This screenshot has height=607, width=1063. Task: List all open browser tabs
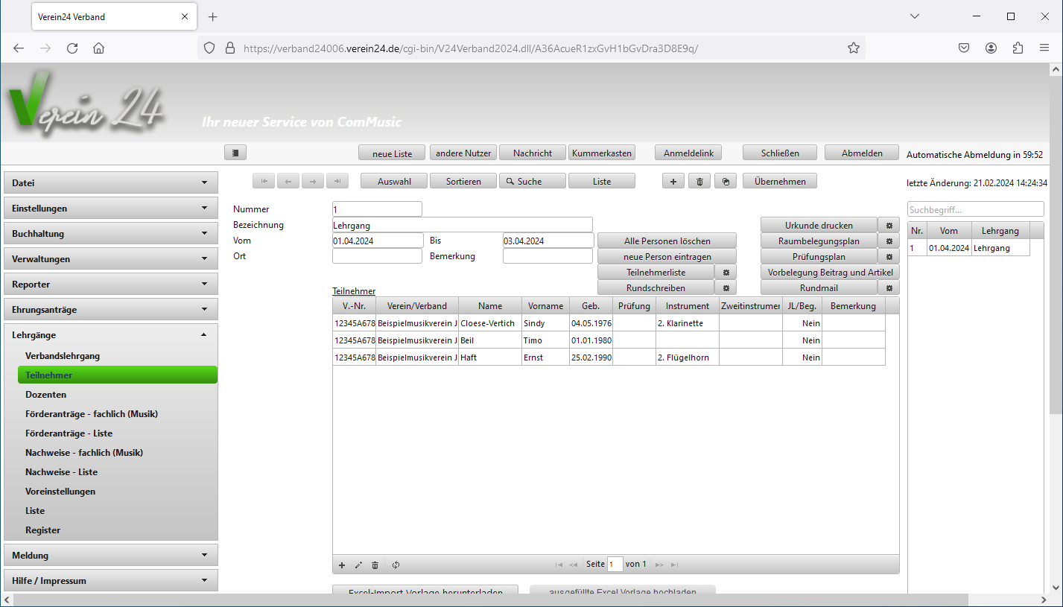pos(915,16)
